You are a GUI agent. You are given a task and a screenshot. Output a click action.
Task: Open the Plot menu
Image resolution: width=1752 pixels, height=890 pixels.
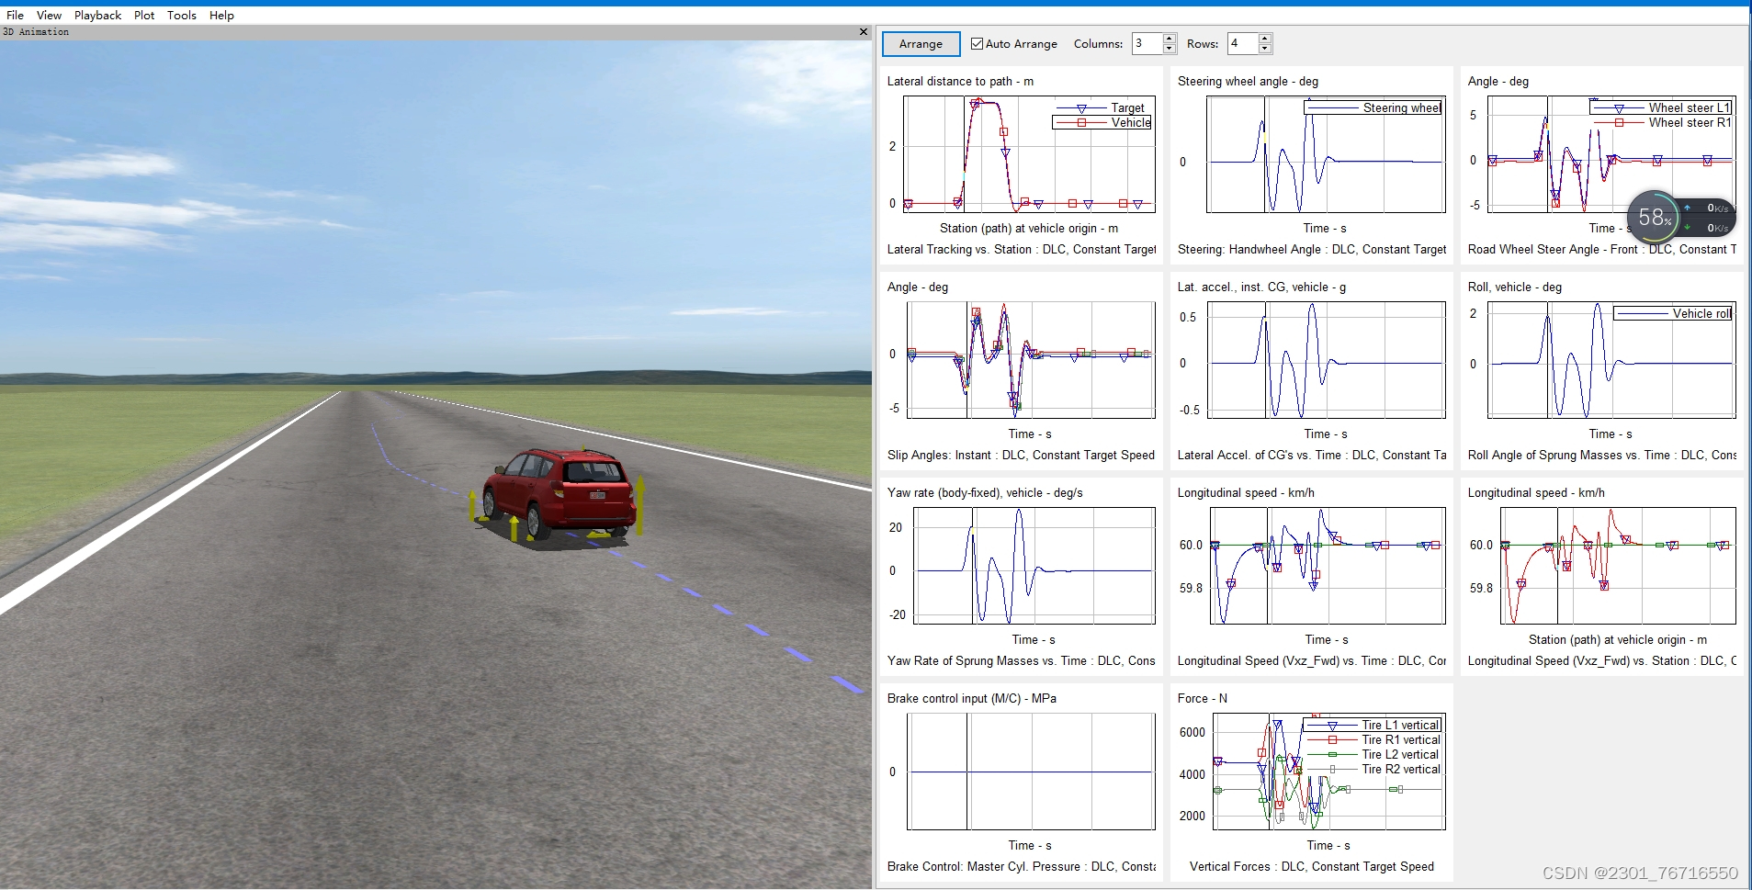[144, 15]
